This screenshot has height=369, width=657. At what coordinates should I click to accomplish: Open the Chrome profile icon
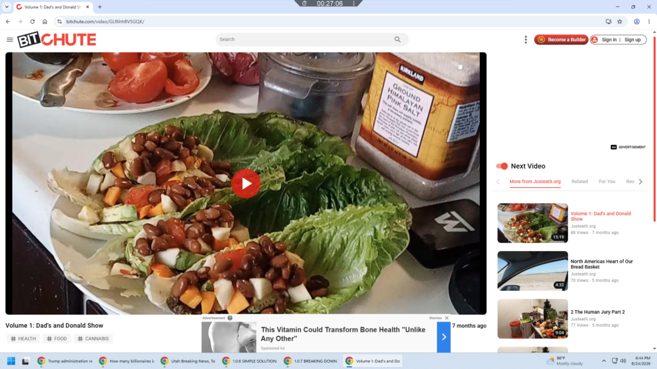(636, 21)
